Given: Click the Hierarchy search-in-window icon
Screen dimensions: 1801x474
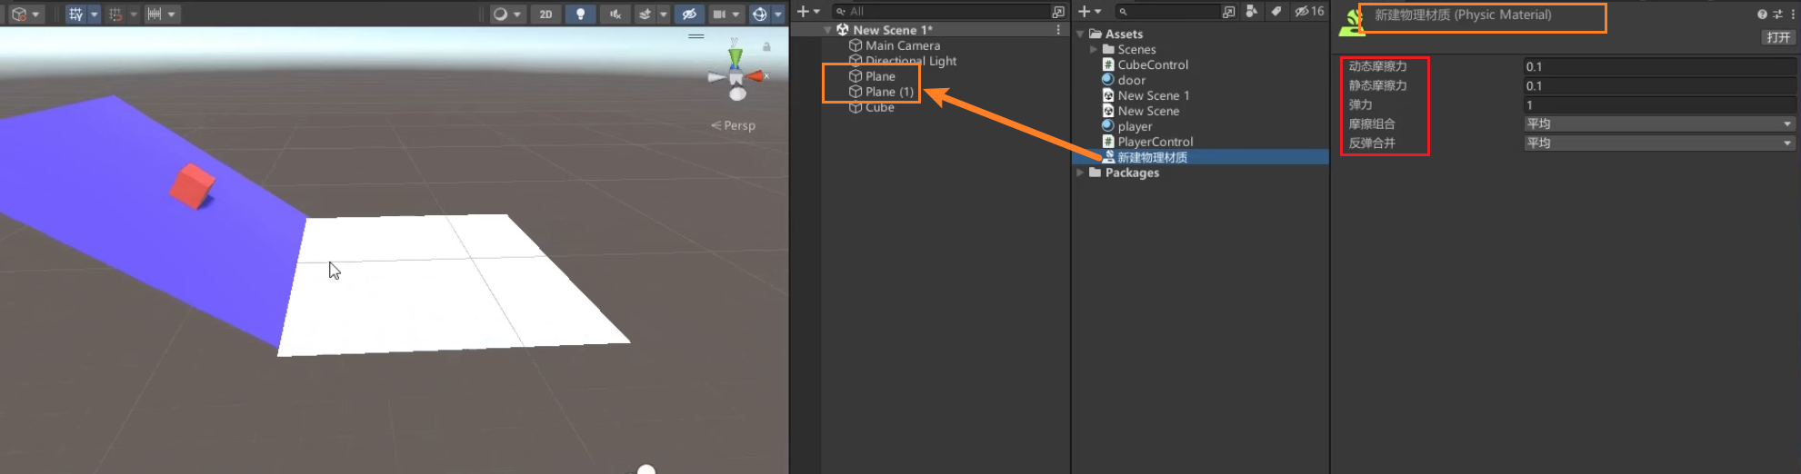Looking at the screenshot, I should tap(1058, 11).
